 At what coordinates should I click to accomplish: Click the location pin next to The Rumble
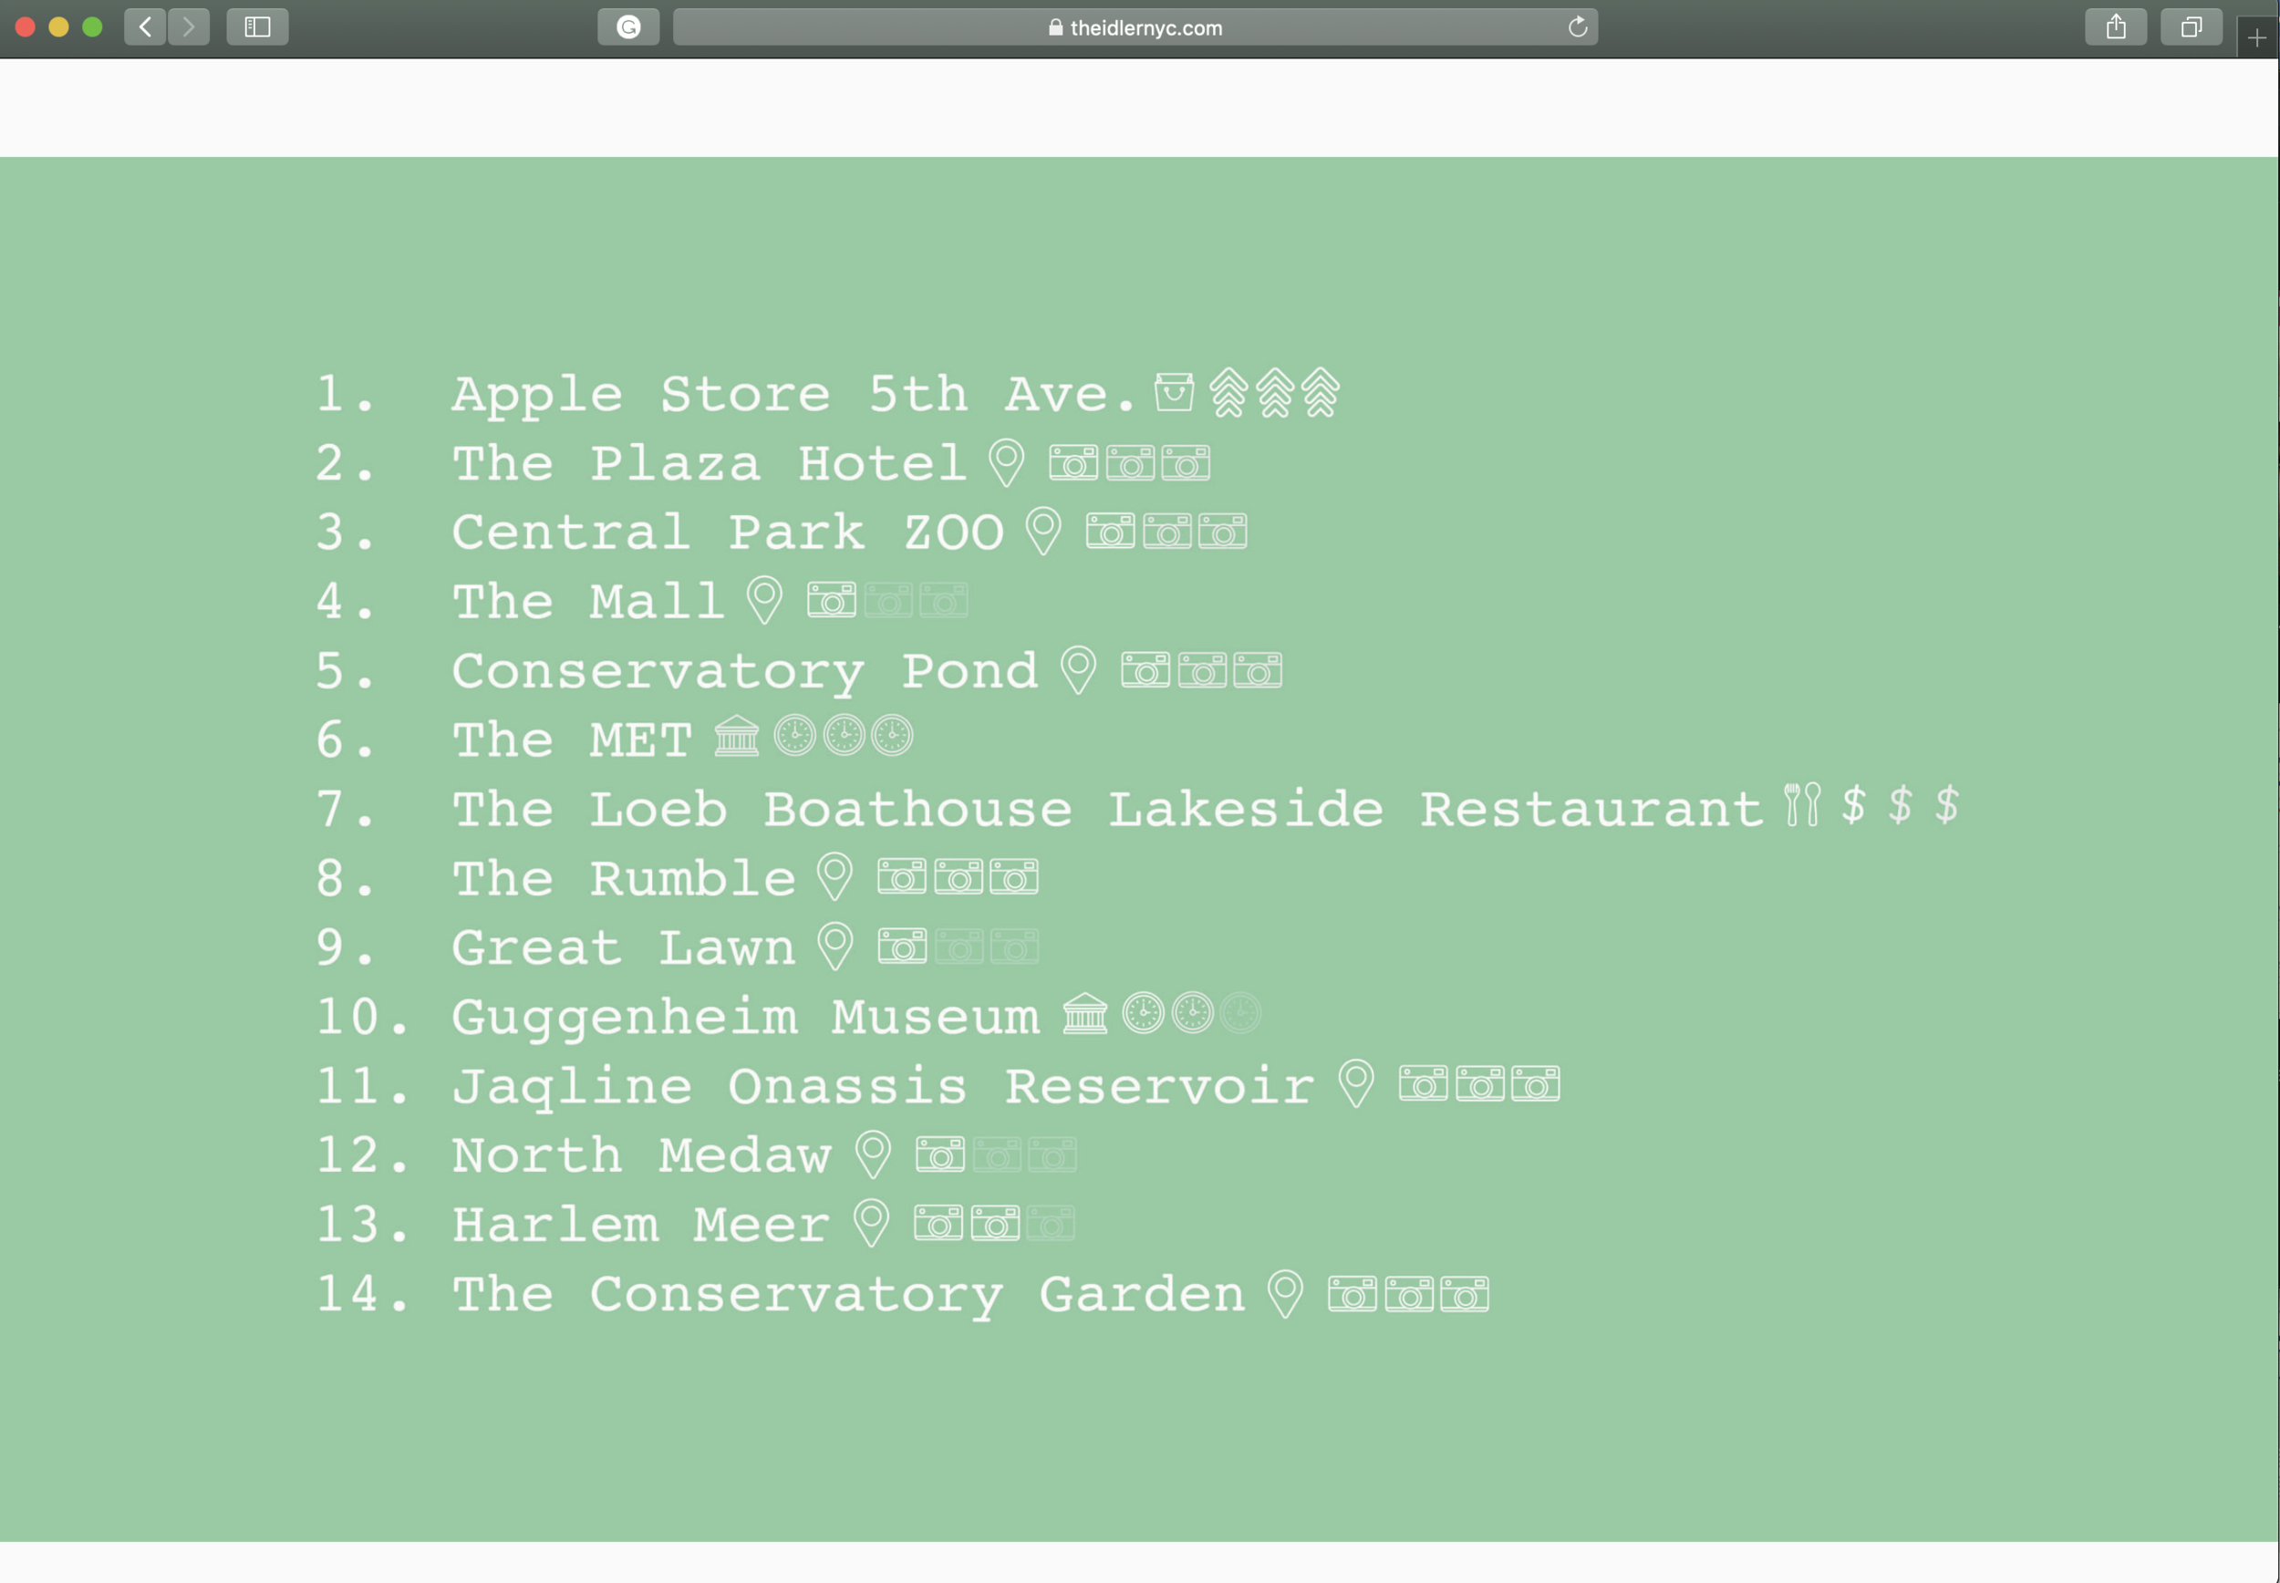click(834, 877)
